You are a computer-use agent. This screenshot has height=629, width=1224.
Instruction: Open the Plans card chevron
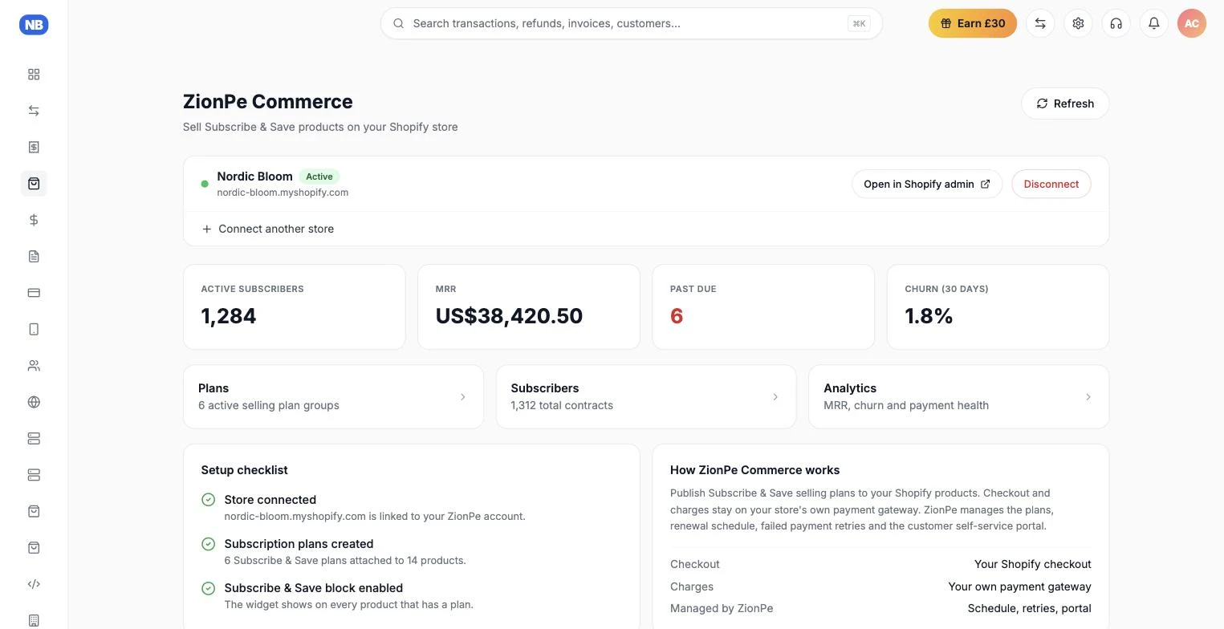462,396
